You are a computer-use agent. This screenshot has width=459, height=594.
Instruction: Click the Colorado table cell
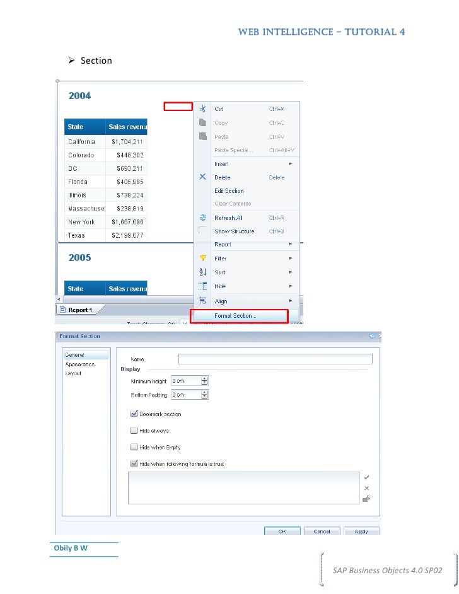[85, 155]
